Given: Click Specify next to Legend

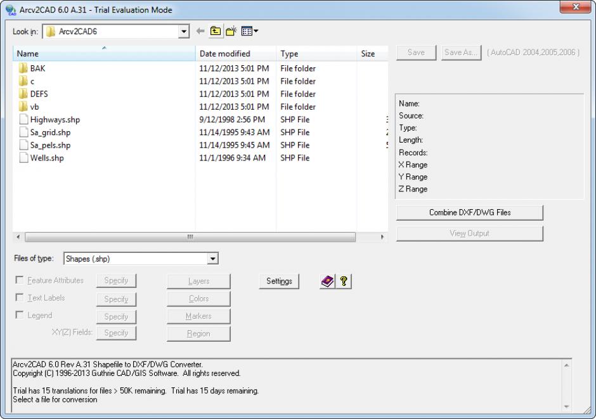Looking at the screenshot, I should [x=116, y=317].
